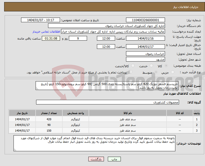Select the کالا radio button
The width and height of the screenshot is (205, 166).
[166, 66]
